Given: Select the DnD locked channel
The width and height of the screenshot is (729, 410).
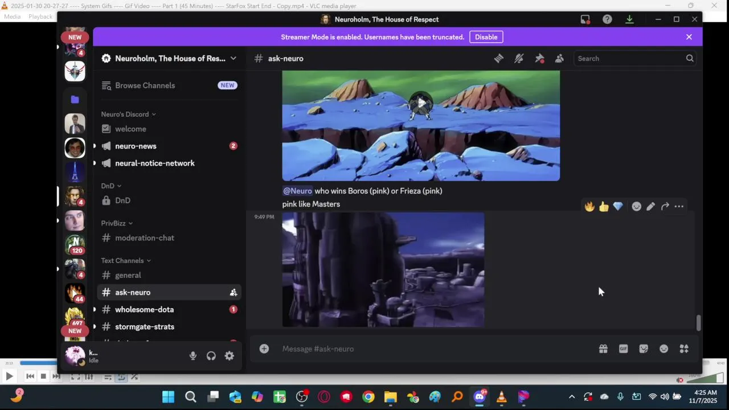Looking at the screenshot, I should pos(169,200).
